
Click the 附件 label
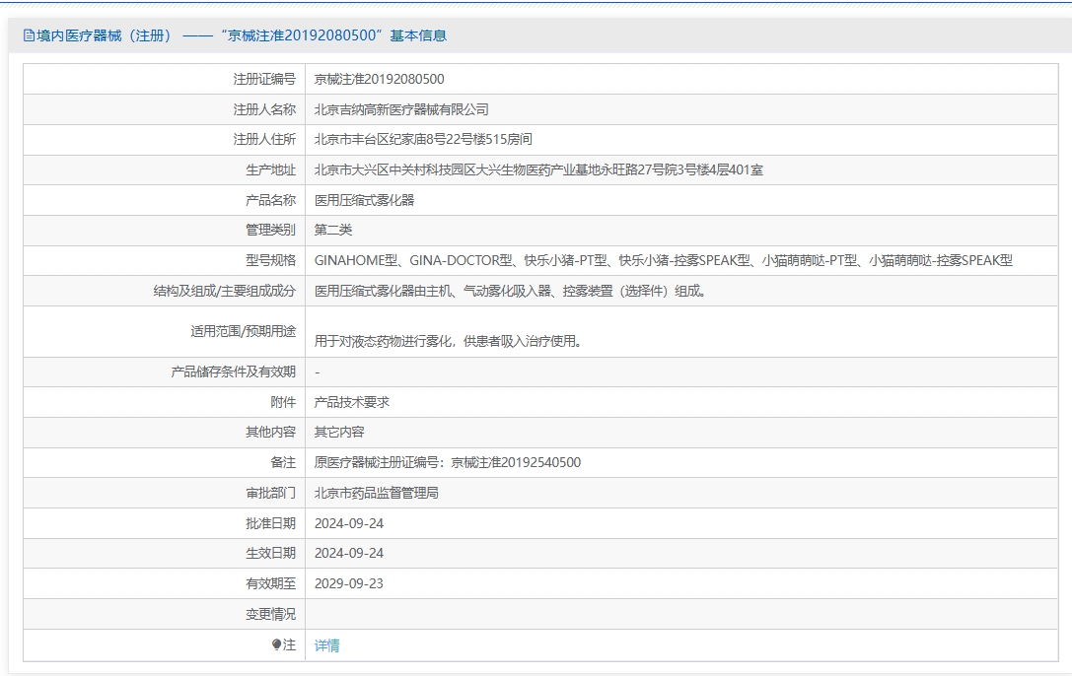283,402
